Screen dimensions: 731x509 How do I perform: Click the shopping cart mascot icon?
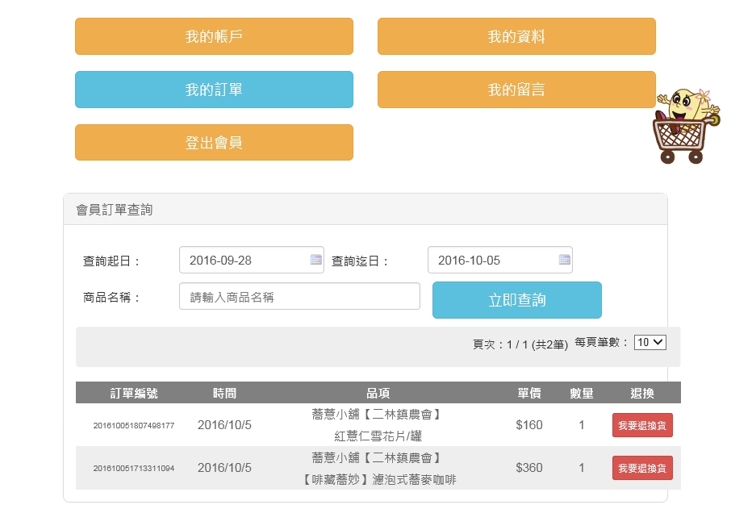pyautogui.click(x=685, y=125)
